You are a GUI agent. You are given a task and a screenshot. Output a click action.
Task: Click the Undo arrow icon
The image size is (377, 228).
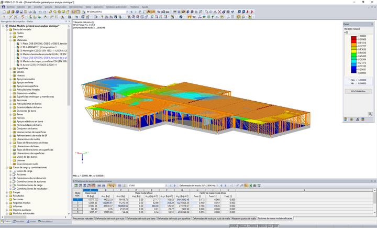pos(40,12)
